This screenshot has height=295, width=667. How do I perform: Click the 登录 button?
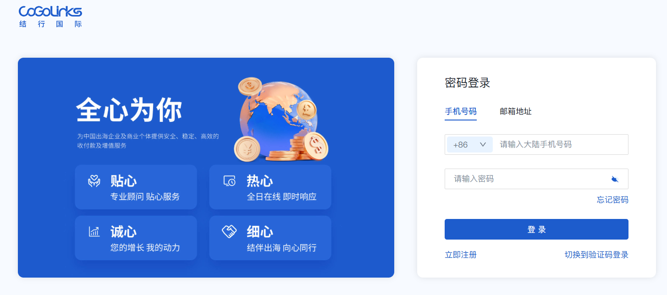pyautogui.click(x=536, y=229)
